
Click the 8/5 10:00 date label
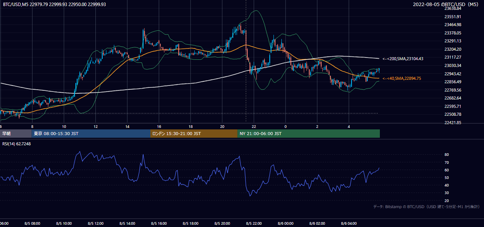click(64, 224)
